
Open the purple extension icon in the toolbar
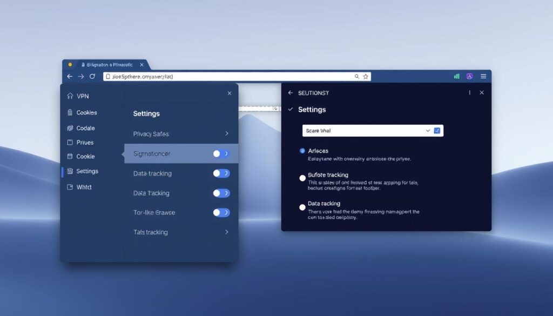[470, 77]
